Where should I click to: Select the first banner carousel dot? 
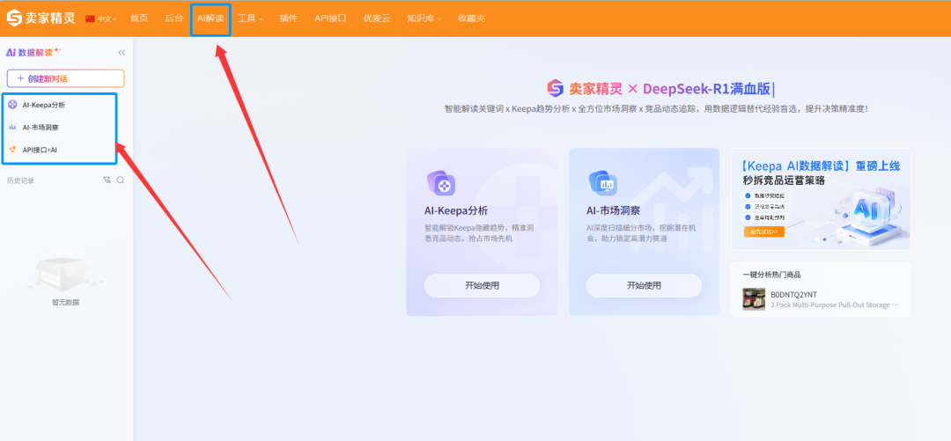click(817, 239)
